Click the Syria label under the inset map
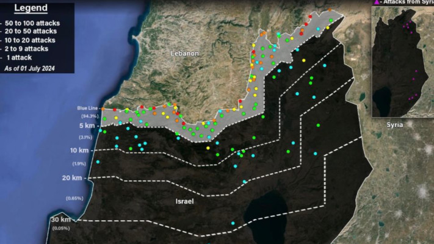Viewport: 434px width, 244px height. coord(394,124)
